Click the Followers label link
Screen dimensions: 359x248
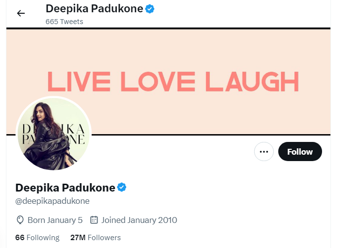(x=104, y=238)
